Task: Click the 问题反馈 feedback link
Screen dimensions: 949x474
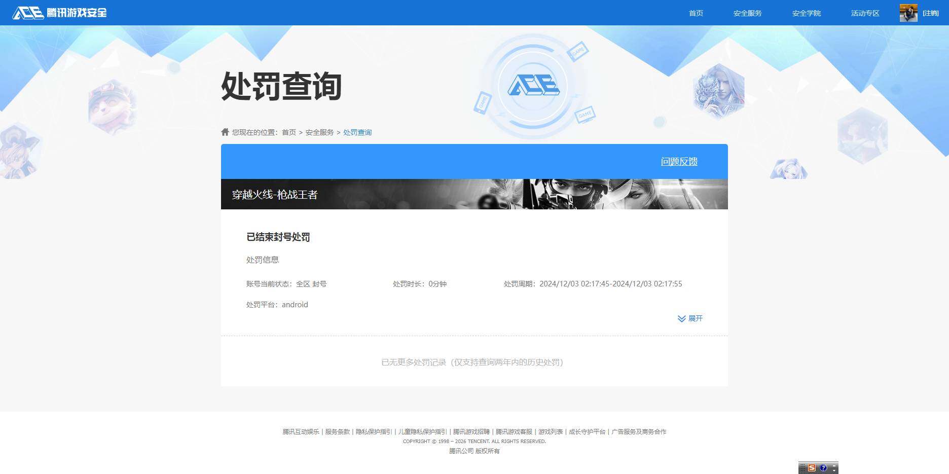Action: [679, 161]
